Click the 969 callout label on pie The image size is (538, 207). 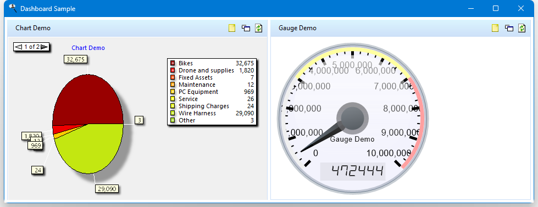[x=36, y=146]
